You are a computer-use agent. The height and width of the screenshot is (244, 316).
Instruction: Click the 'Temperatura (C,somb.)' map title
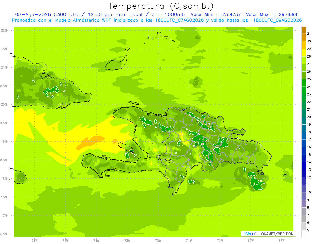click(x=161, y=6)
